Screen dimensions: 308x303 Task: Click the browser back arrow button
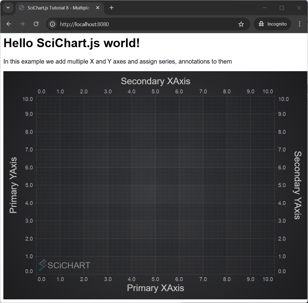click(9, 24)
